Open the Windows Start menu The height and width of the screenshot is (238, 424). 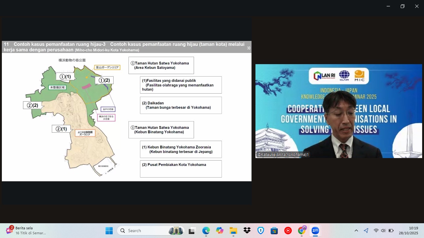109,231
